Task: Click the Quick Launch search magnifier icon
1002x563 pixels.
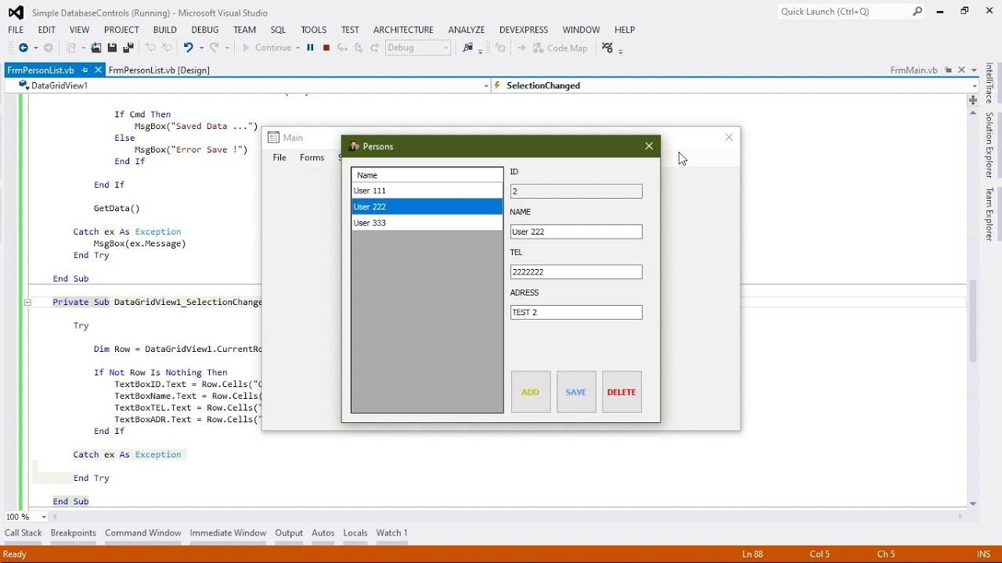Action: tap(917, 12)
